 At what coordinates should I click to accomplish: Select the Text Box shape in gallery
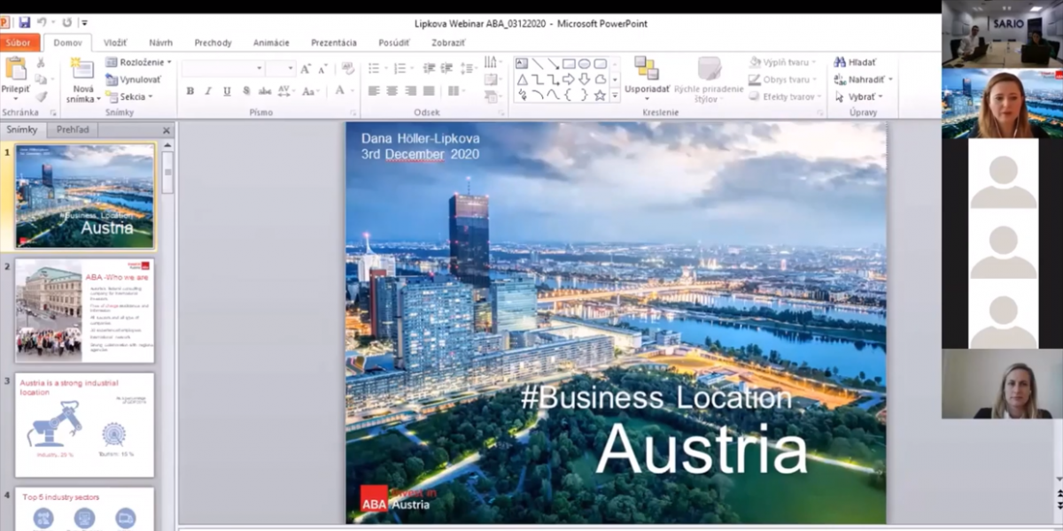pyautogui.click(x=522, y=64)
